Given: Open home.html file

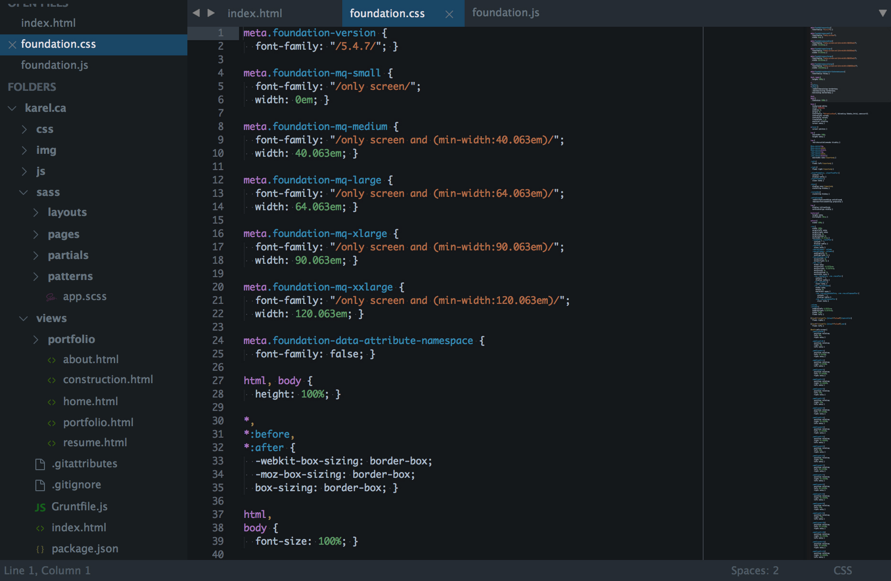Looking at the screenshot, I should pos(90,401).
